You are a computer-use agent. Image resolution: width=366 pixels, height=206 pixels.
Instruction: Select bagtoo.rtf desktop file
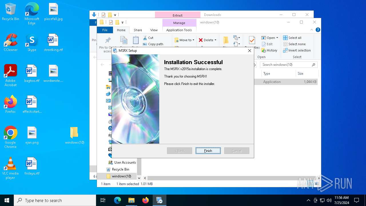[x=32, y=74]
